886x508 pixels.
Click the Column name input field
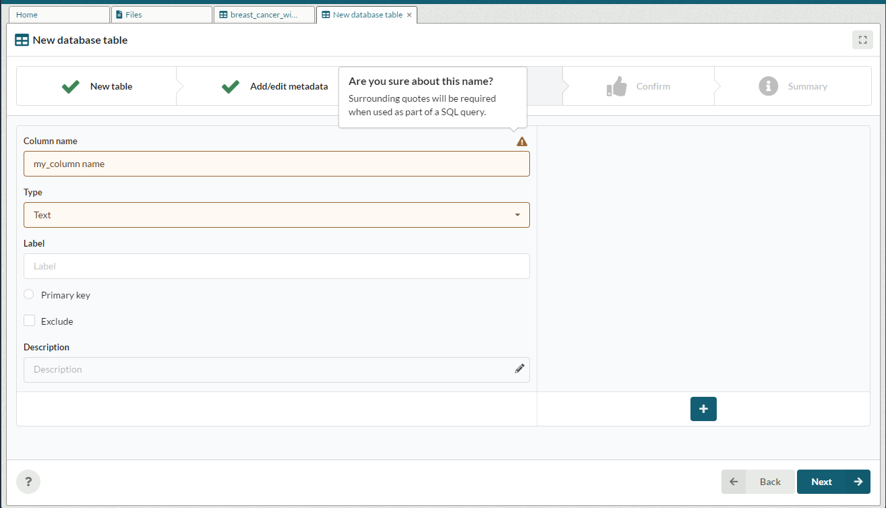pyautogui.click(x=276, y=164)
